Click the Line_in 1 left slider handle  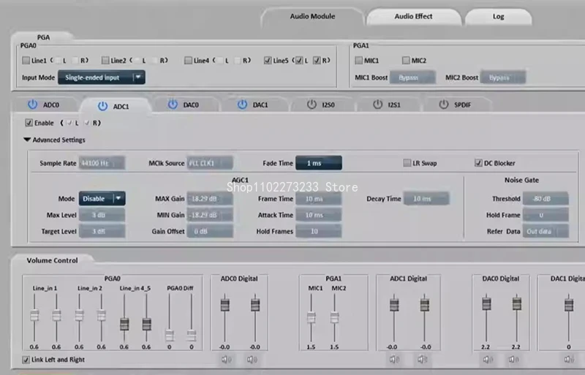point(34,316)
